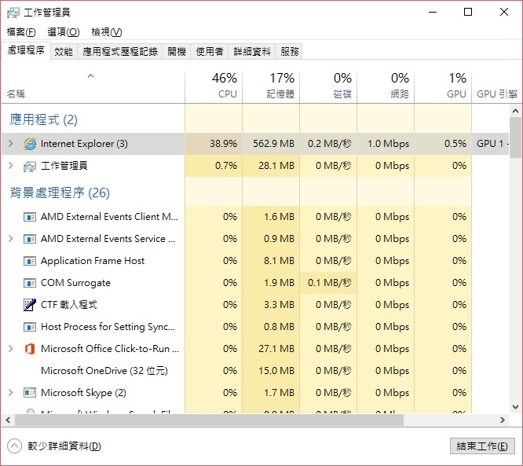Click the vertical scrollbar thumb

(x=515, y=137)
